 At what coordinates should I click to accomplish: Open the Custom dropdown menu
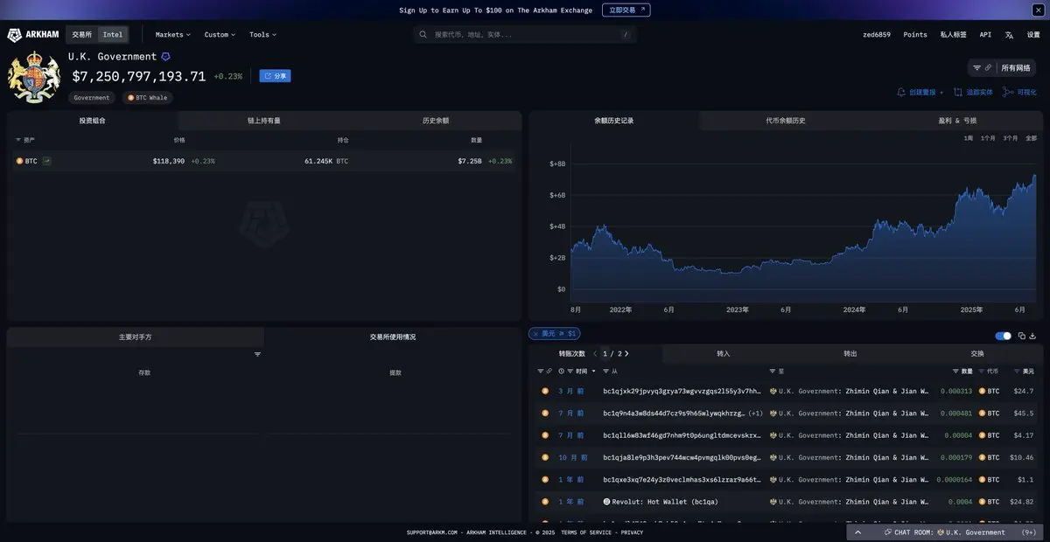click(220, 35)
